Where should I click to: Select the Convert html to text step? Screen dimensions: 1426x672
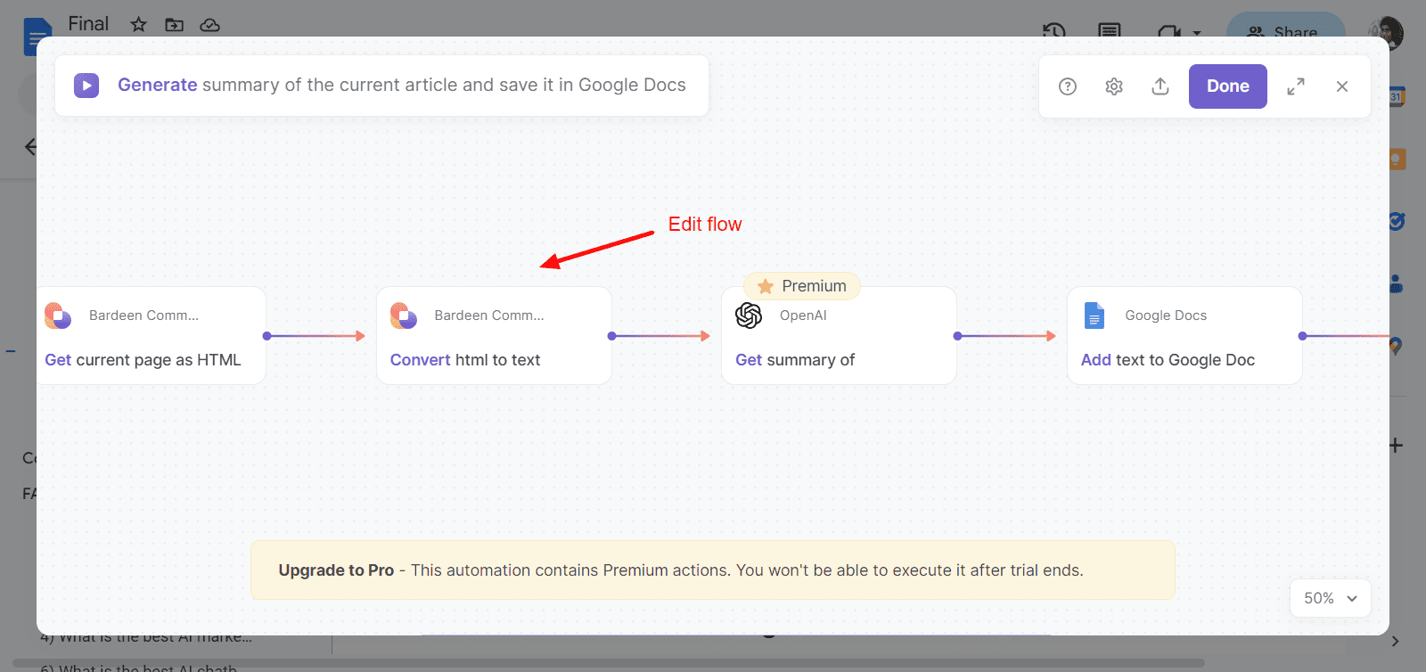click(x=465, y=360)
